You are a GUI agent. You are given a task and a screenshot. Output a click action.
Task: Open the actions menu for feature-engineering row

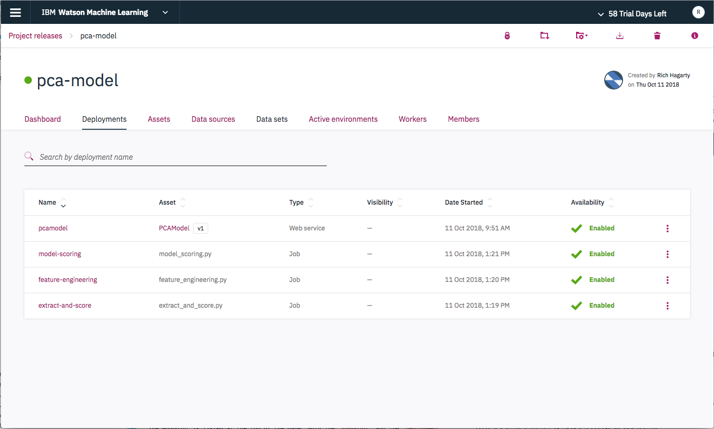668,280
